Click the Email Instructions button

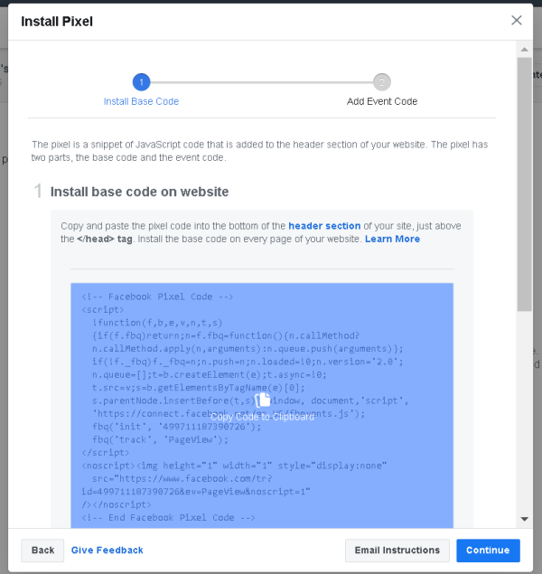[x=397, y=550]
